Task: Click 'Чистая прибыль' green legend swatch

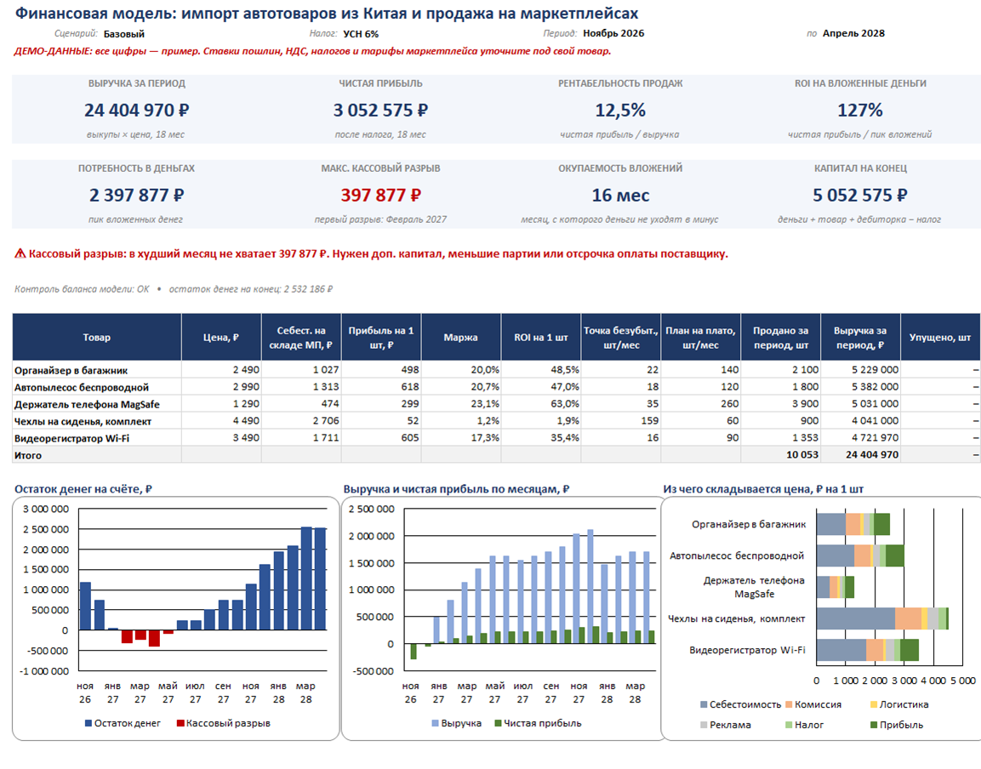Action: coord(498,723)
